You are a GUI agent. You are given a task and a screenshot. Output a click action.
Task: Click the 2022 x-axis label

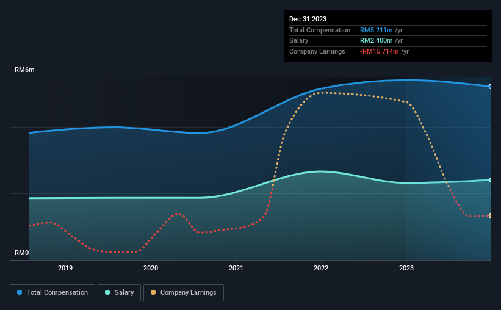[x=321, y=268]
